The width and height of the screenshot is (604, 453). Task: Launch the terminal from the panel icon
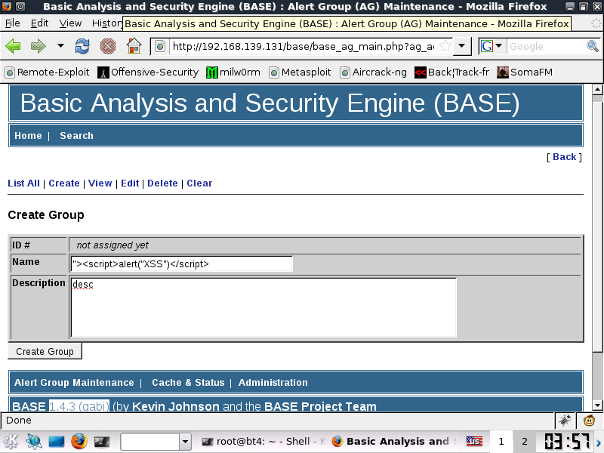tap(102, 442)
